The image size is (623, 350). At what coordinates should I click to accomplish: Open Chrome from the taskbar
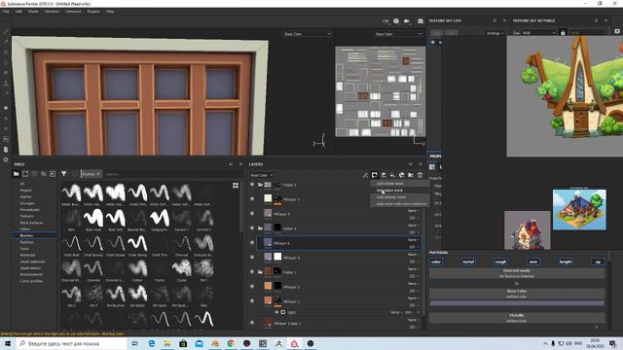231,343
